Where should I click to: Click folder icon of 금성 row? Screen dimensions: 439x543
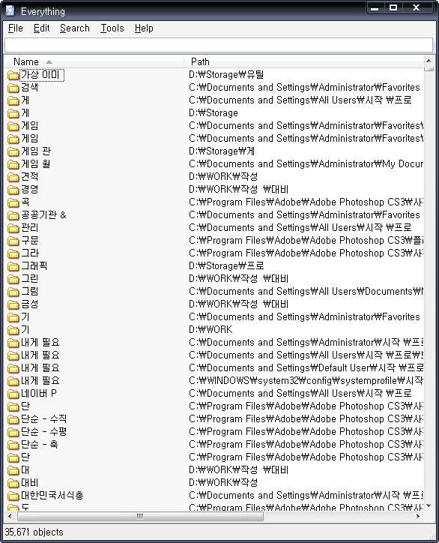[13, 304]
